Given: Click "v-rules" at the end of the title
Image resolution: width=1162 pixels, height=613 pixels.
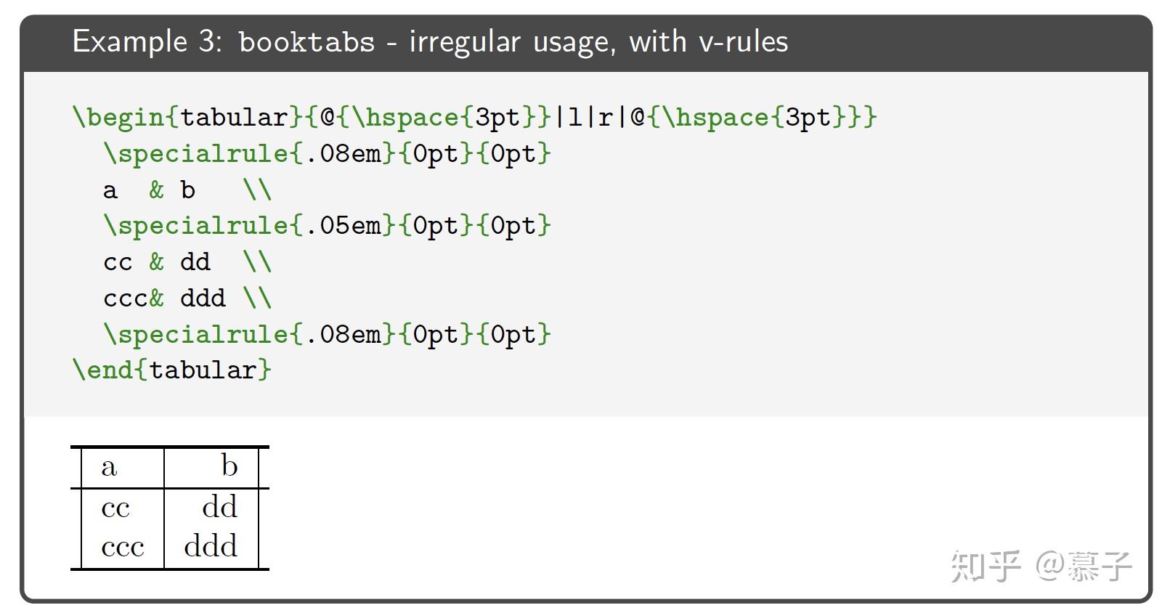Looking at the screenshot, I should (743, 42).
